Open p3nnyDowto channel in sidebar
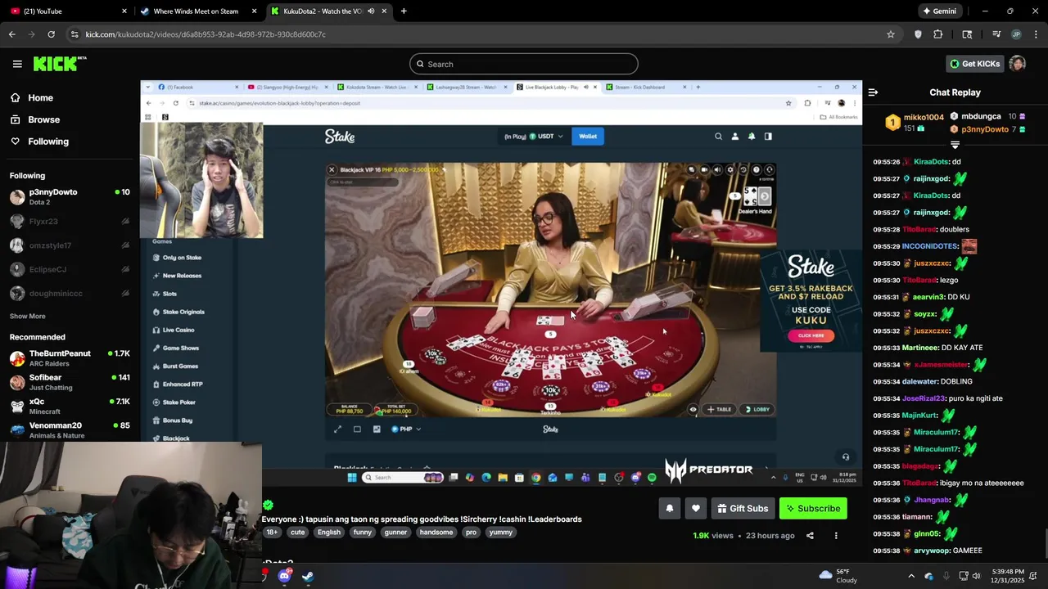 70,197
